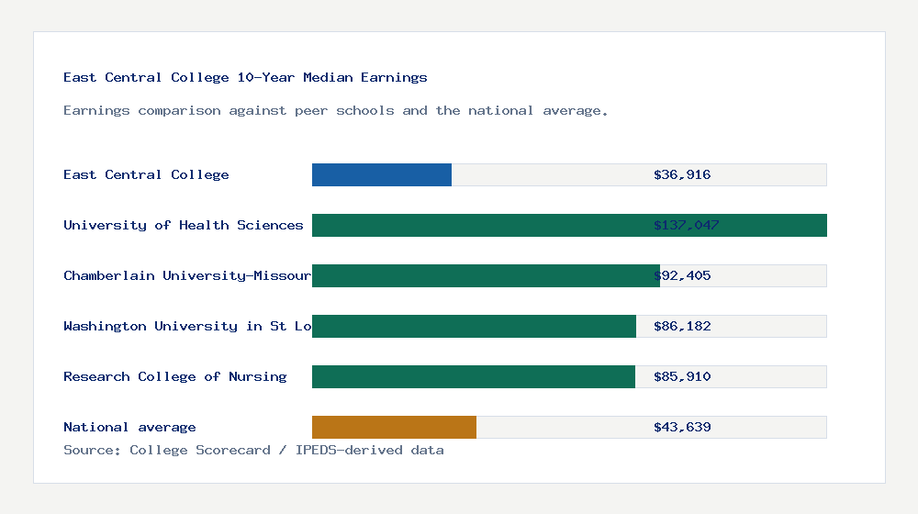Click the $36,916 value
The width and height of the screenshot is (918, 514).
coord(682,174)
